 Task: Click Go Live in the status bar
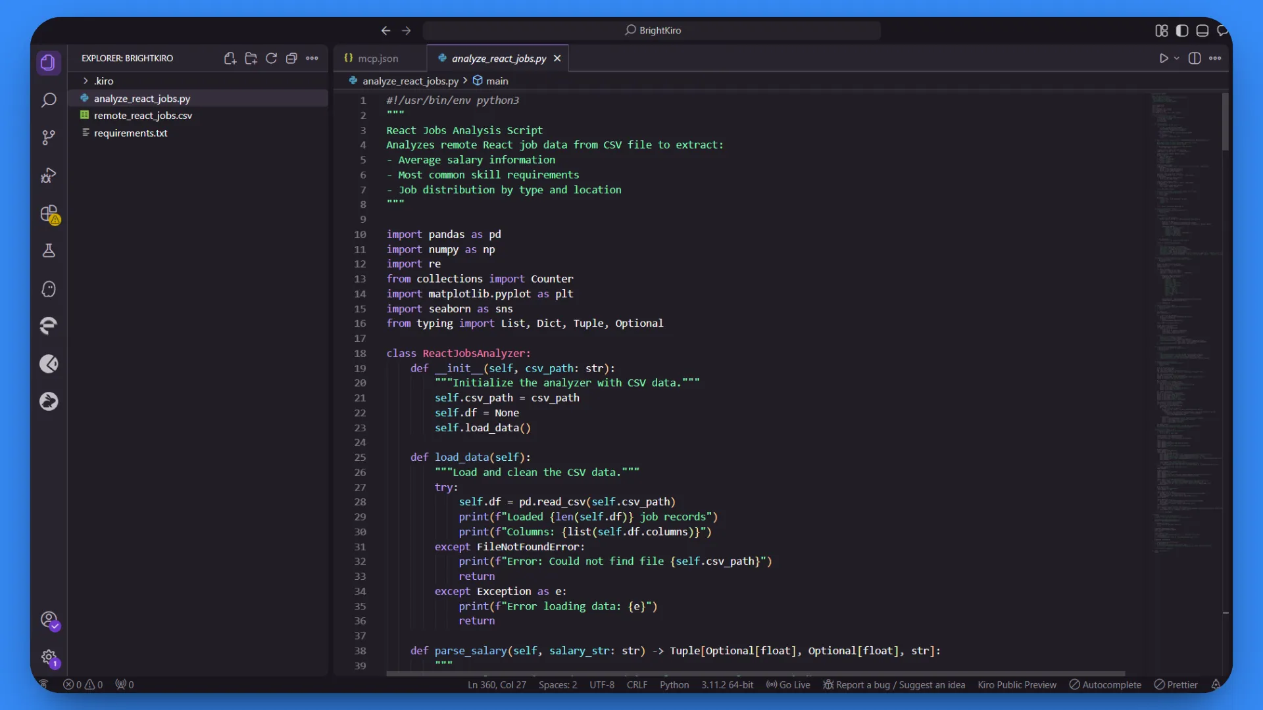(788, 684)
